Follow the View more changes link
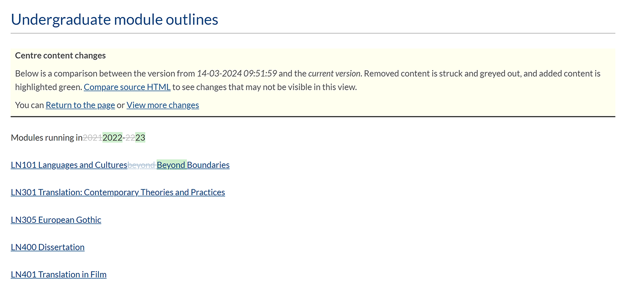626x292 pixels. (163, 105)
